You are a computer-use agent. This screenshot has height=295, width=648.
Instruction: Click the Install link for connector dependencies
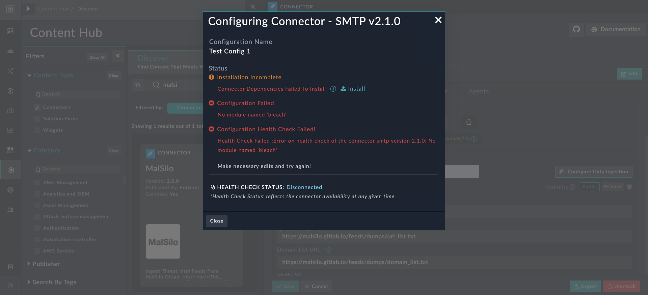tap(353, 89)
